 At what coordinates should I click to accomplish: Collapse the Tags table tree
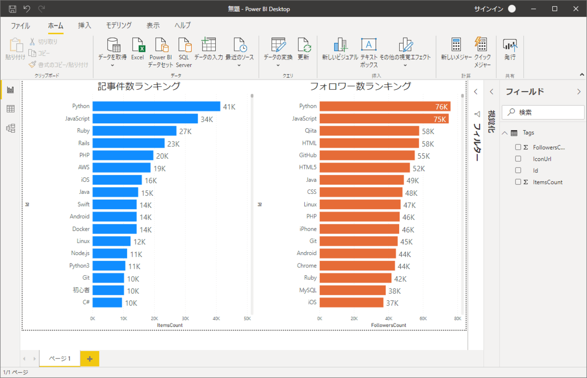coord(504,133)
